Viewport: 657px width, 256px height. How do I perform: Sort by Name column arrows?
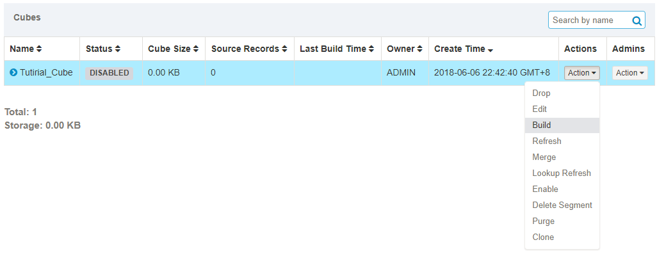(x=39, y=49)
